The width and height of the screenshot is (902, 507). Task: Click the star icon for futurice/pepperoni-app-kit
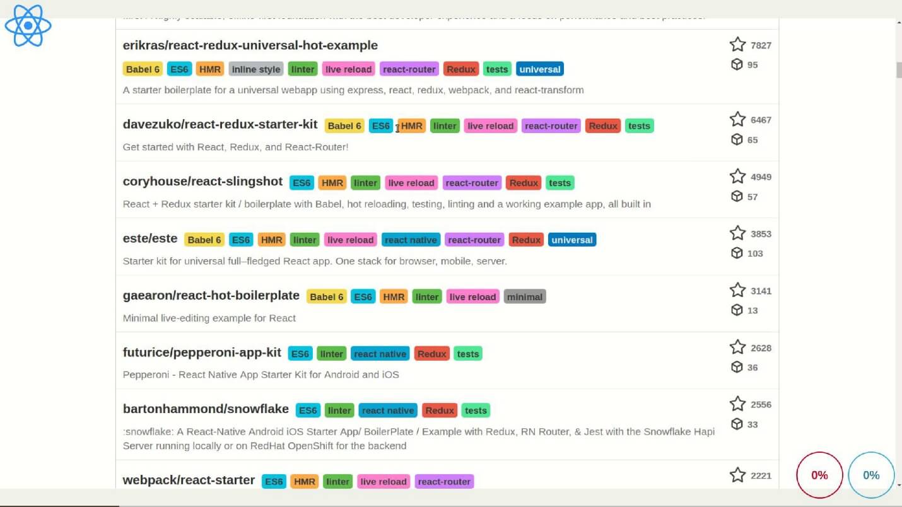(737, 347)
